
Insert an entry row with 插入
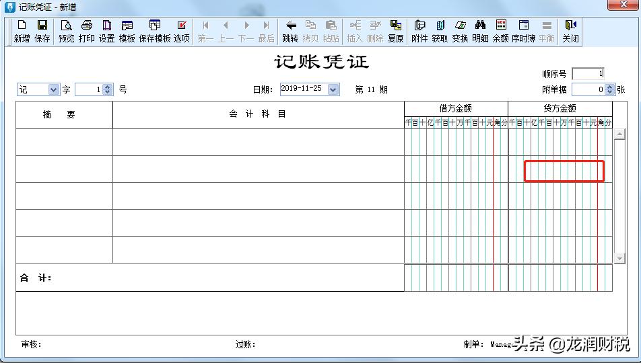(355, 32)
